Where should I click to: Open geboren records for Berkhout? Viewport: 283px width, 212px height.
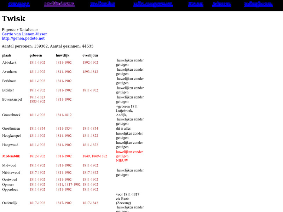(x=37, y=81)
